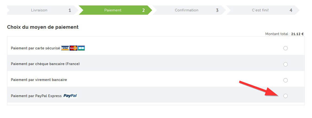The image size is (312, 118).
Task: Select the "C'est fini!" step
Action: point(260,10)
